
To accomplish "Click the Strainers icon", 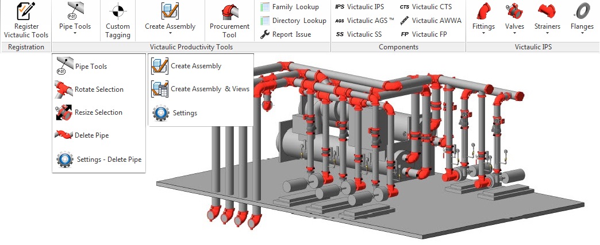I will click(x=547, y=11).
